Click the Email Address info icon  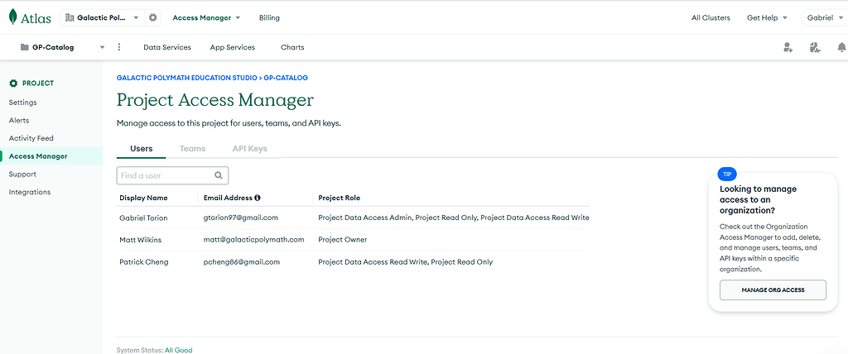(x=258, y=199)
